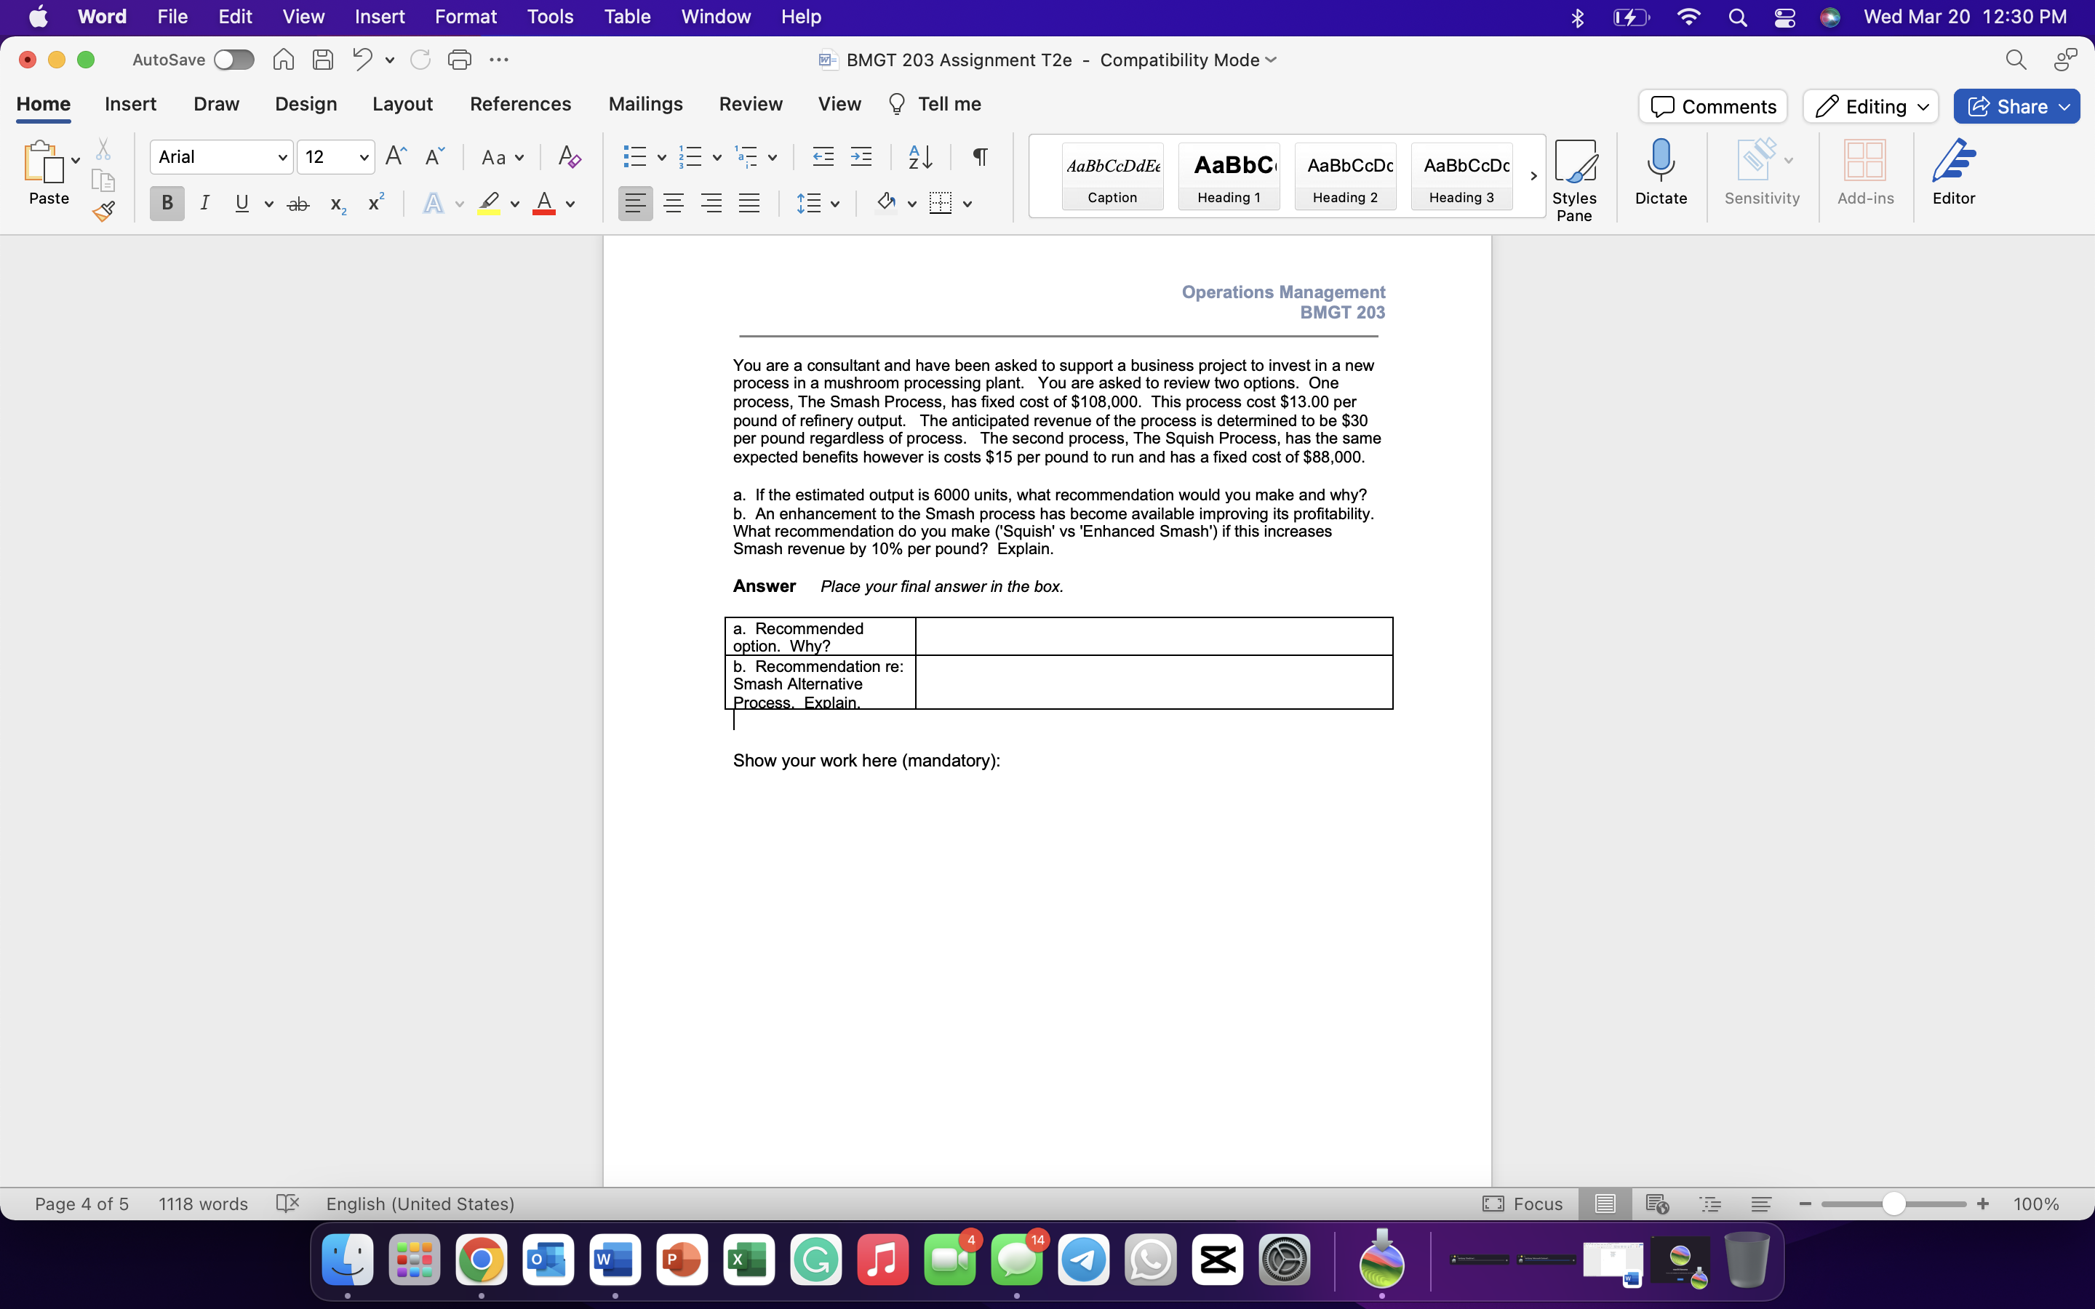Viewport: 2095px width, 1309px height.
Task: Open the Editor tool
Action: 1954,172
